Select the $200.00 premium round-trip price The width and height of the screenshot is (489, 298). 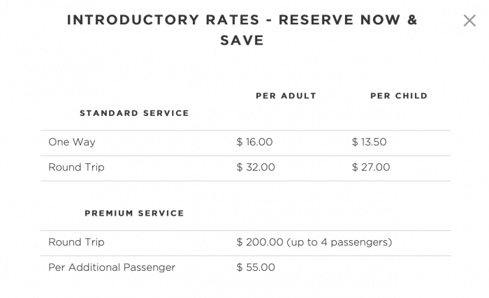[x=260, y=242]
